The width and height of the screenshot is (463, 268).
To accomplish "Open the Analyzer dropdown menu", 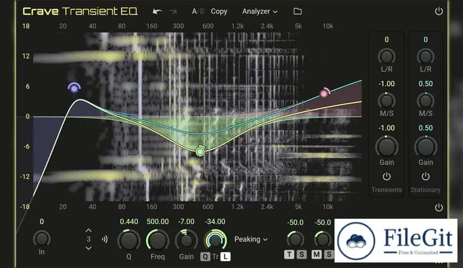I will tap(260, 12).
